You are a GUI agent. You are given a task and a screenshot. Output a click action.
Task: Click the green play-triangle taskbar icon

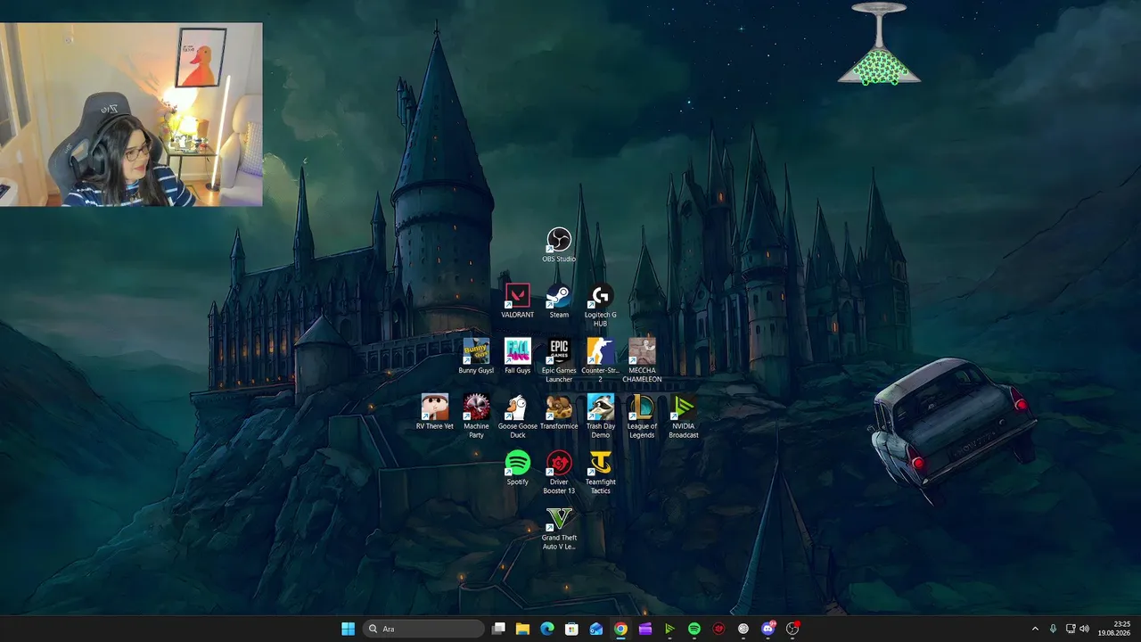click(x=669, y=629)
